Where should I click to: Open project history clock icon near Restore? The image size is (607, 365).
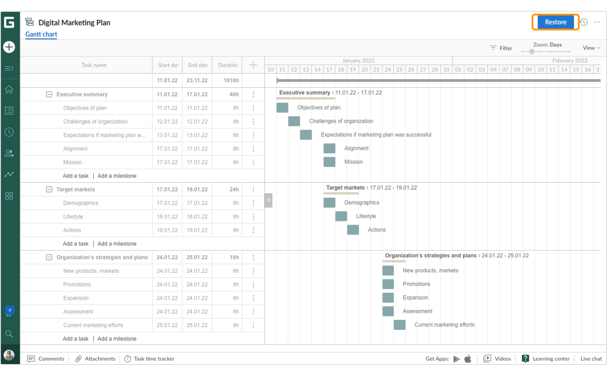[x=584, y=22]
